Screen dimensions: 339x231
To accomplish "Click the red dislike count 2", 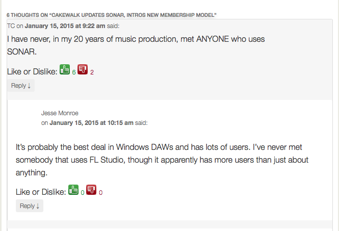I will pyautogui.click(x=92, y=72).
